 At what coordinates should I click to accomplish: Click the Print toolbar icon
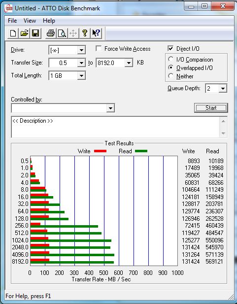click(x=51, y=33)
